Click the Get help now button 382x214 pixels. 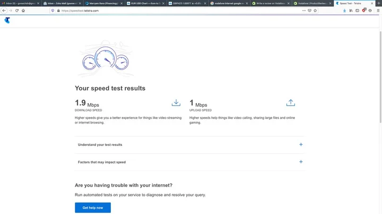pyautogui.click(x=93, y=208)
